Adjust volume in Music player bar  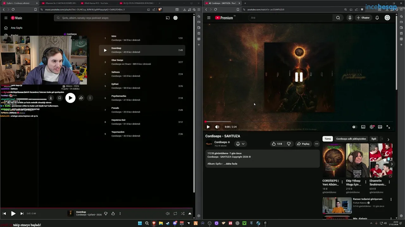click(x=168, y=213)
